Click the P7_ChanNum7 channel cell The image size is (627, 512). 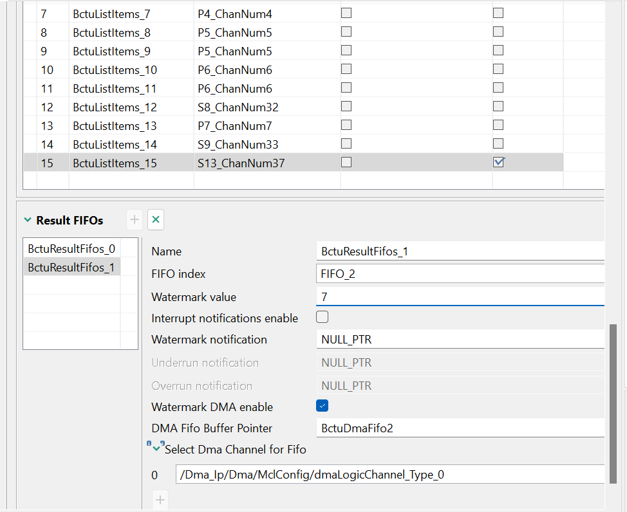267,126
